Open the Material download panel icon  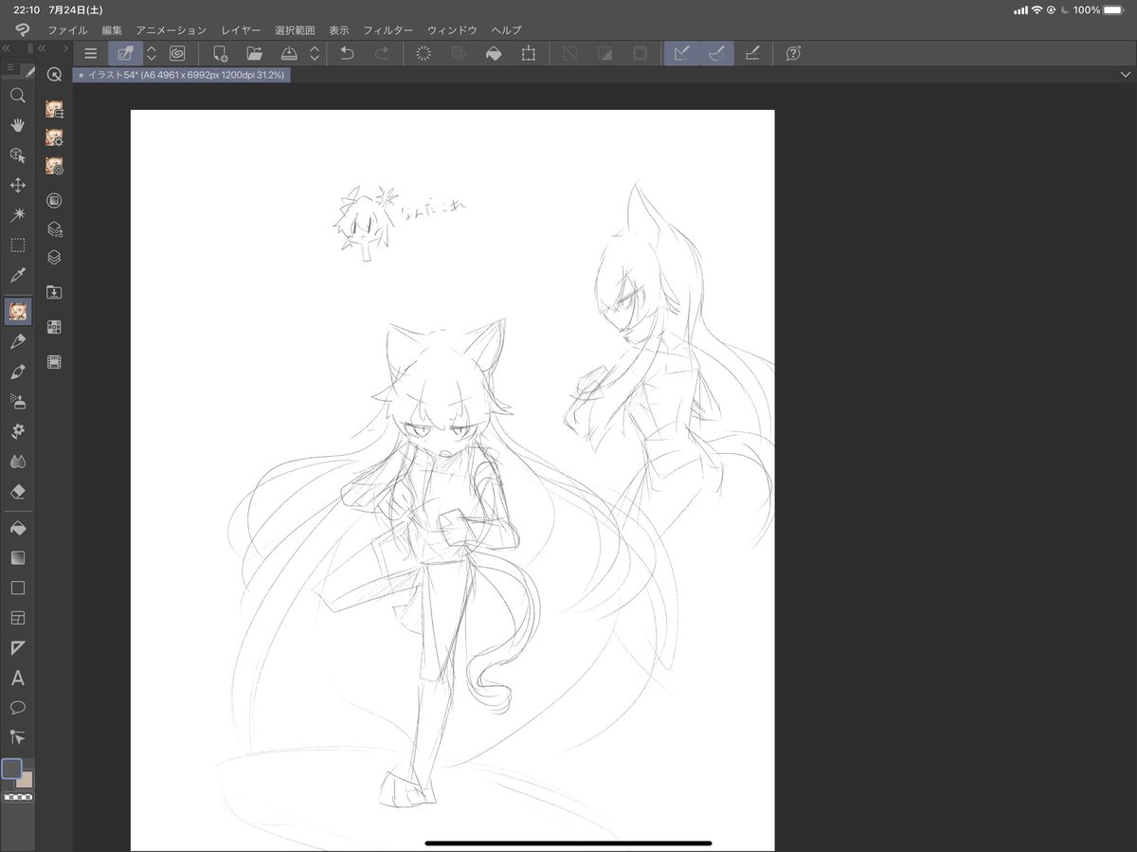tap(54, 292)
